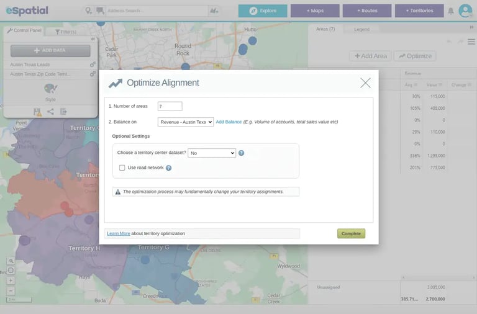Open the Balance on dropdown
The width and height of the screenshot is (477, 314).
pos(186,122)
